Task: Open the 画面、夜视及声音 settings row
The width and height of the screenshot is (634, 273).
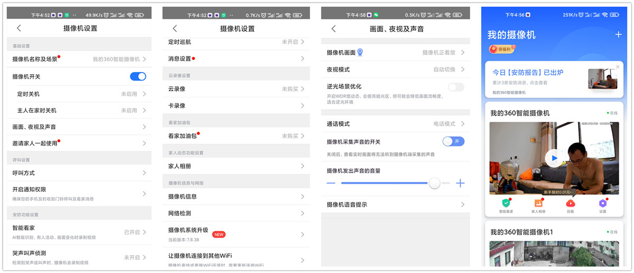Action: (79, 127)
